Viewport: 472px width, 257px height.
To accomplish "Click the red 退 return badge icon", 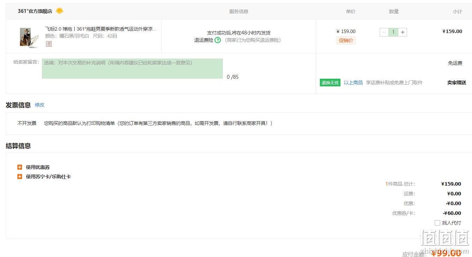I will pos(49,44).
